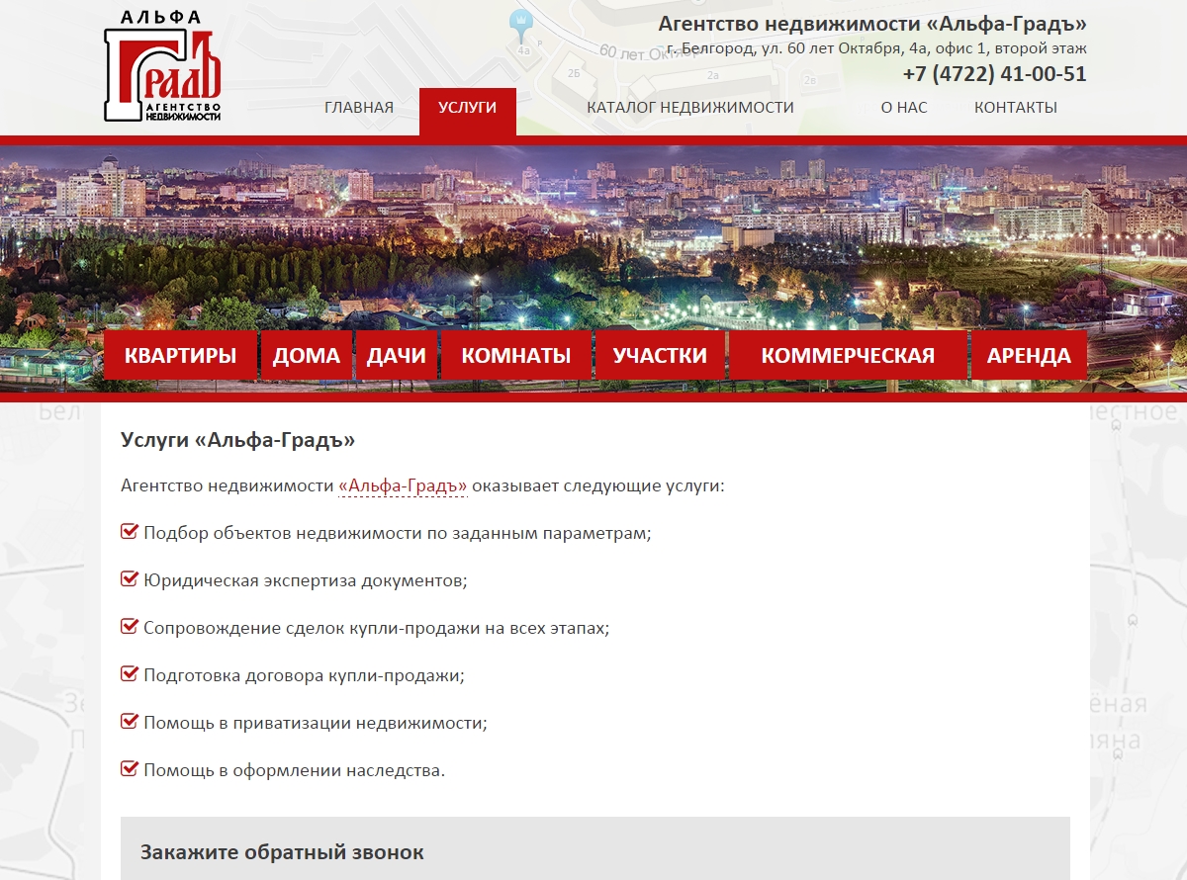
Task: Click the checkbox next to Подготовка договора купли-продажи
Action: point(129,674)
